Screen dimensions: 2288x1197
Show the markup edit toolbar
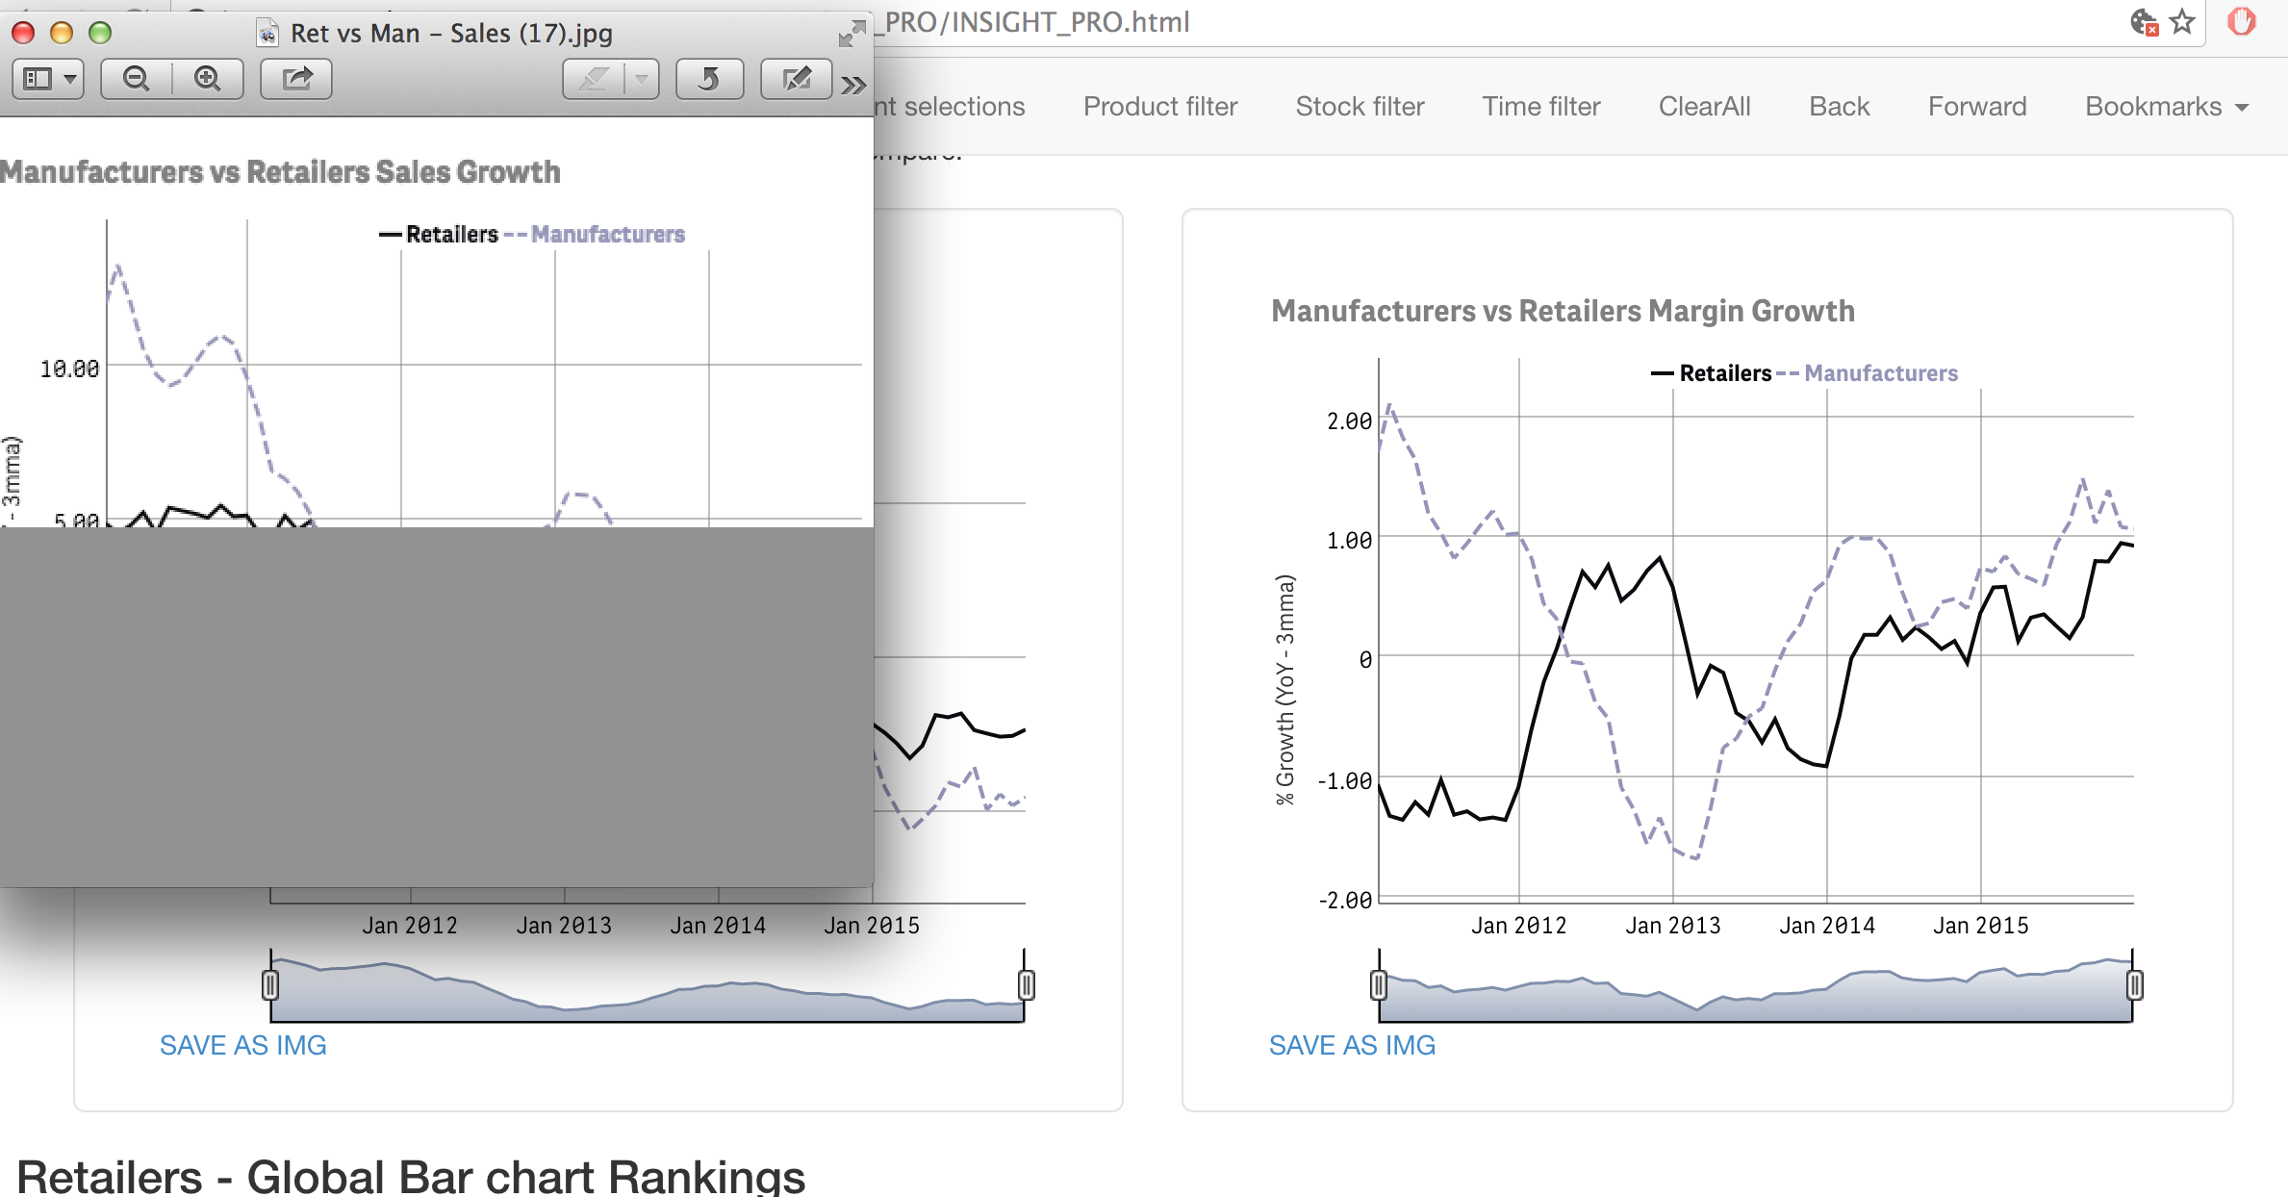[797, 79]
